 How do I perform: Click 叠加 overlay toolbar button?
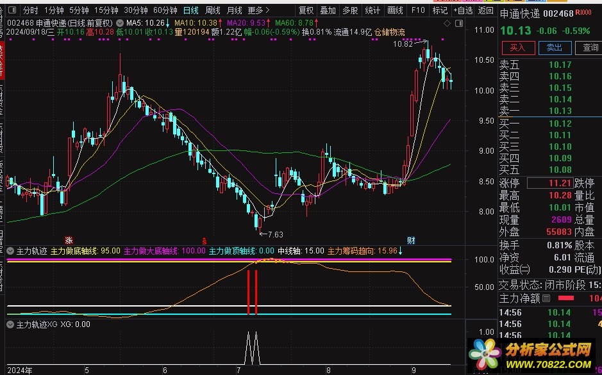(328, 10)
